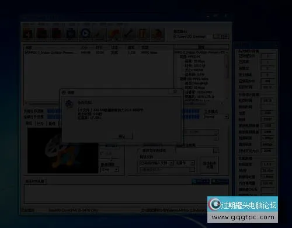Screen dimensions: 292x228
Task: Click the camera-shaped toolbar icon
Action: pyautogui.click(x=71, y=34)
